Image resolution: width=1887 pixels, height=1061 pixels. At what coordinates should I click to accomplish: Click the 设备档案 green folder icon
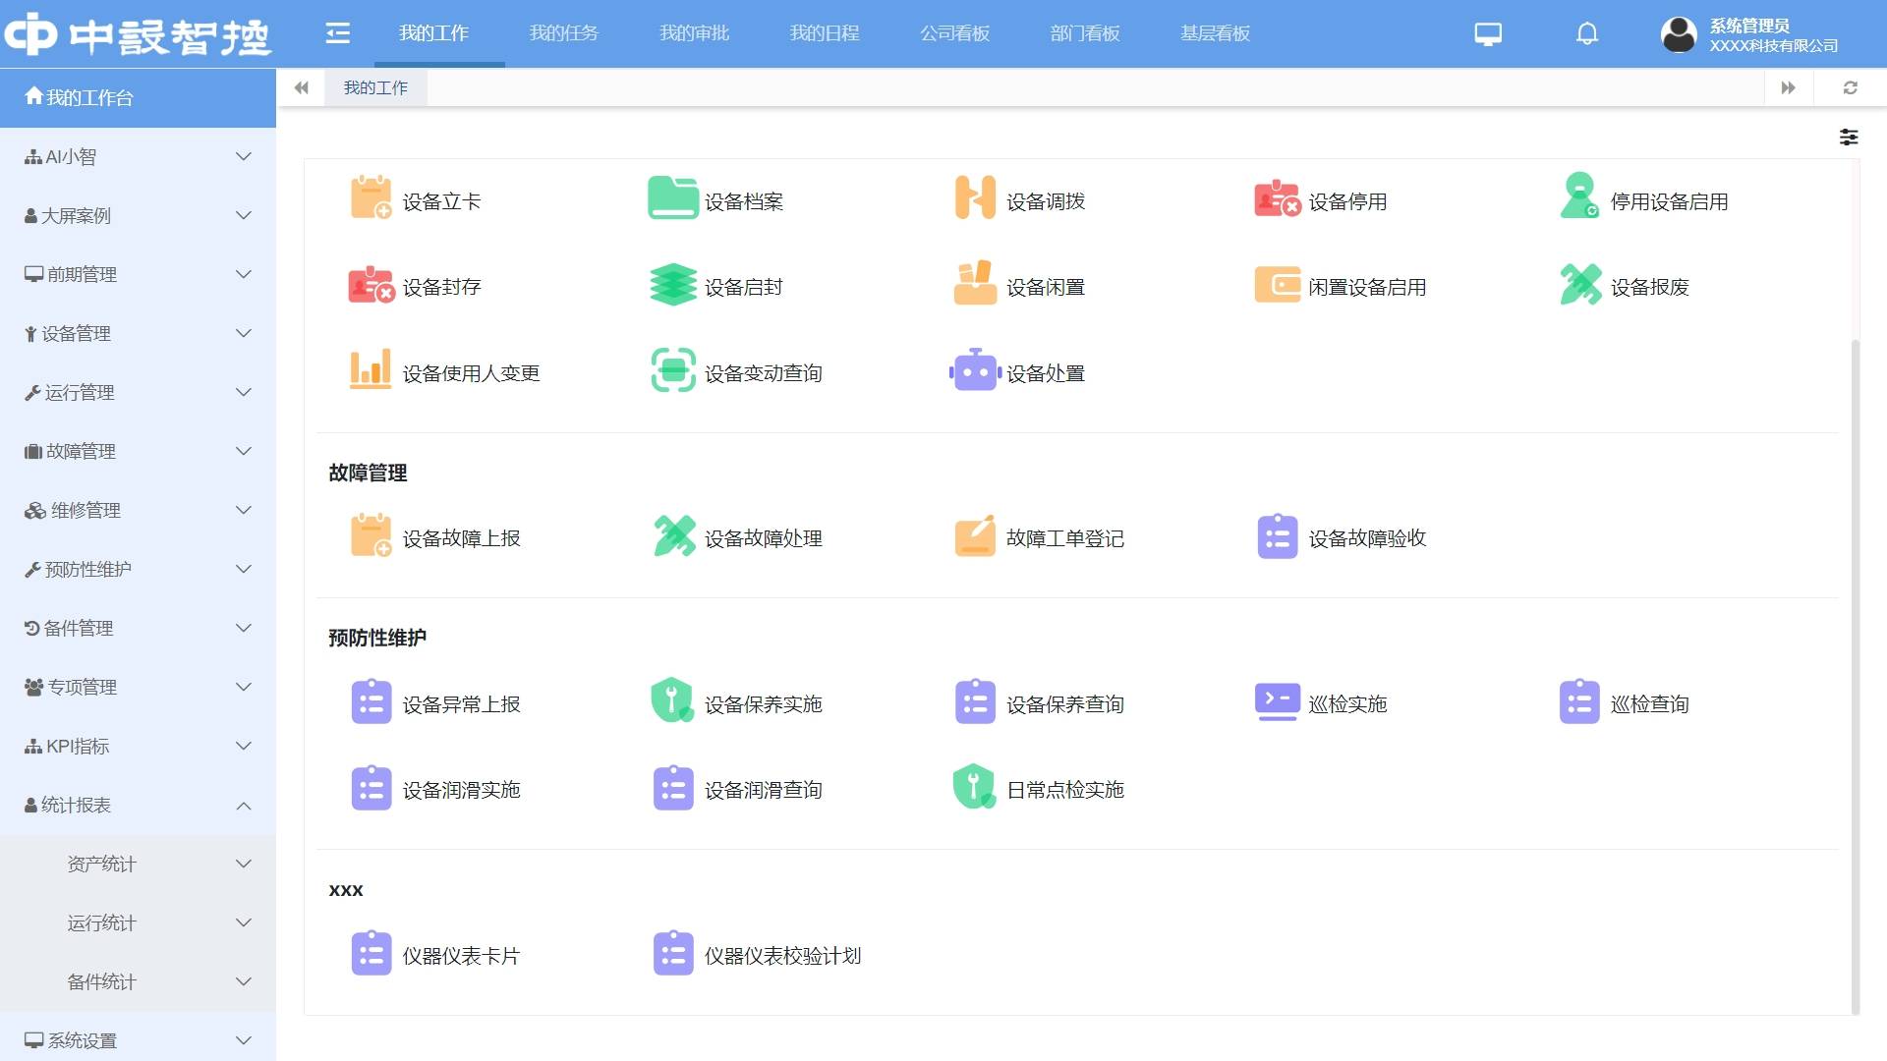672,197
